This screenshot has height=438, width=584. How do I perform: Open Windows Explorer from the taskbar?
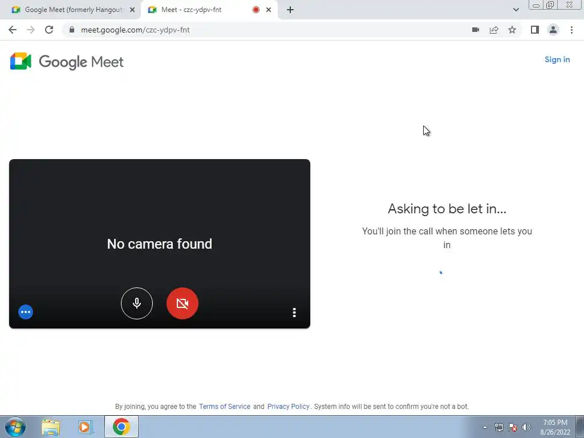point(51,427)
